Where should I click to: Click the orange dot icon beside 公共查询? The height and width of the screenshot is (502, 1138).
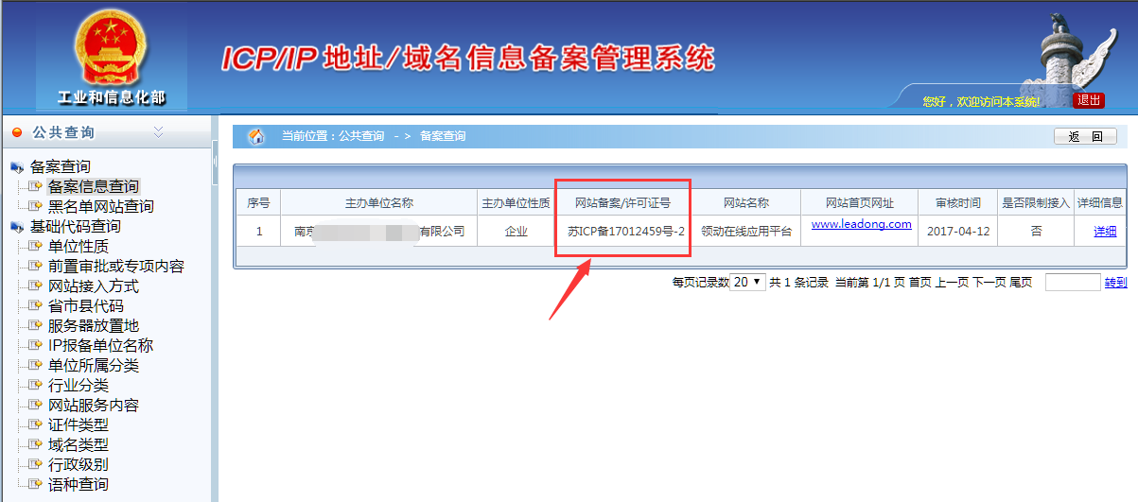[17, 132]
